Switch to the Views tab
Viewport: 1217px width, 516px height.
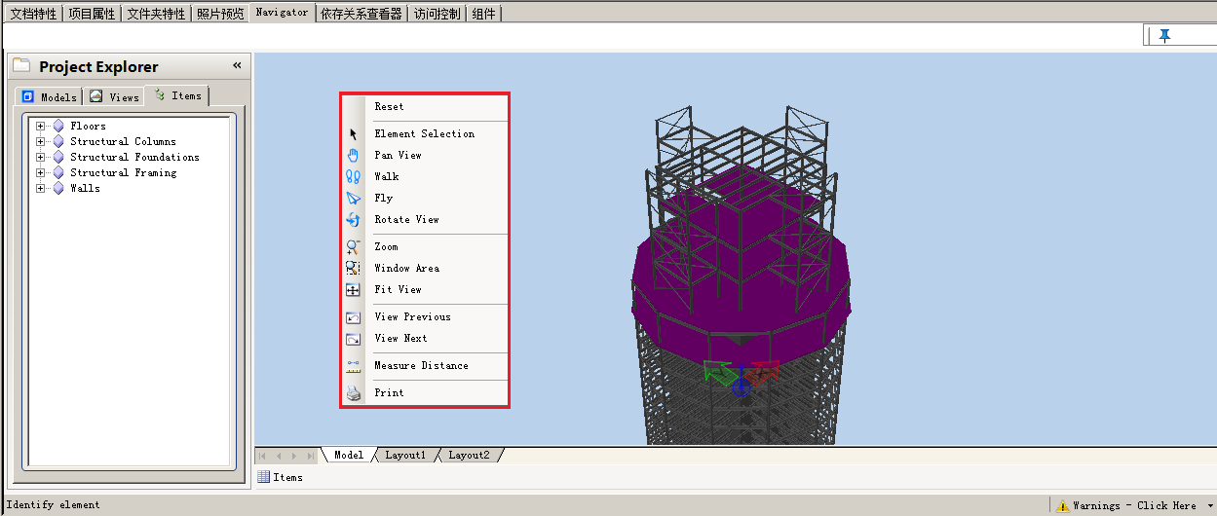pyautogui.click(x=113, y=96)
